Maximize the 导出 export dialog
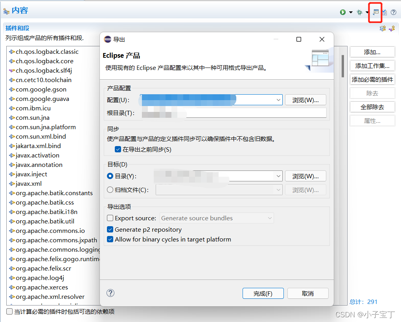 [x=299, y=39]
